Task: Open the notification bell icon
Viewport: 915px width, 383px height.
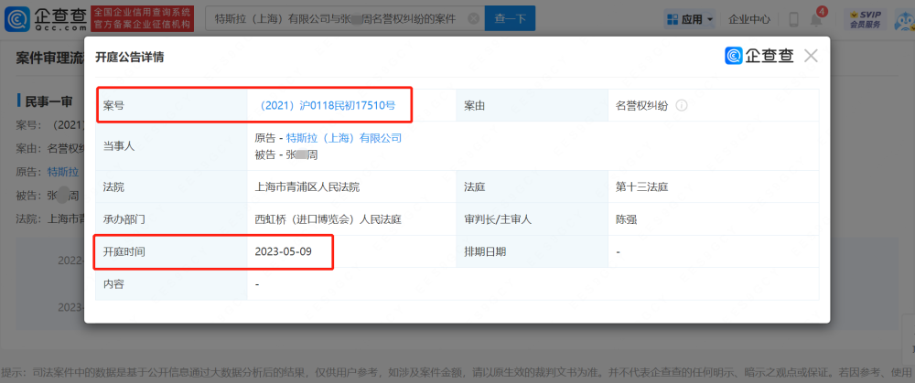Action: pos(815,19)
